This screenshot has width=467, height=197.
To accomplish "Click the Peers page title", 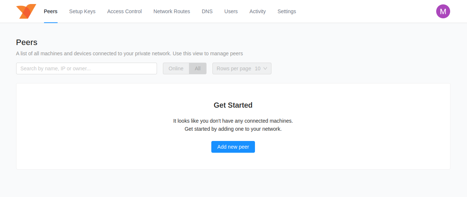I will (27, 42).
